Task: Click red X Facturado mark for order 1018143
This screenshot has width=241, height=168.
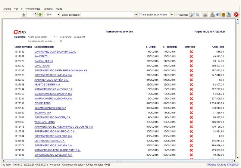Action: click(x=191, y=52)
